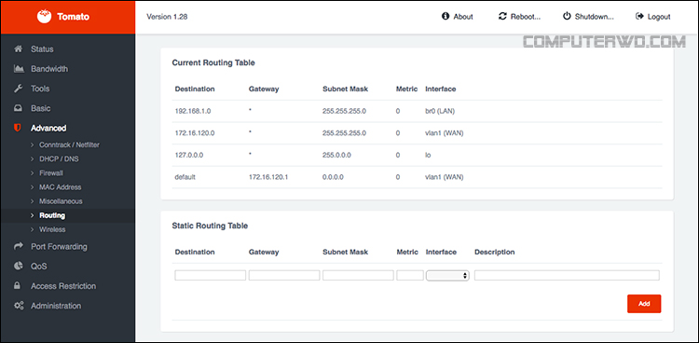Focus the static route Destination field
The height and width of the screenshot is (343, 699).
click(x=210, y=275)
